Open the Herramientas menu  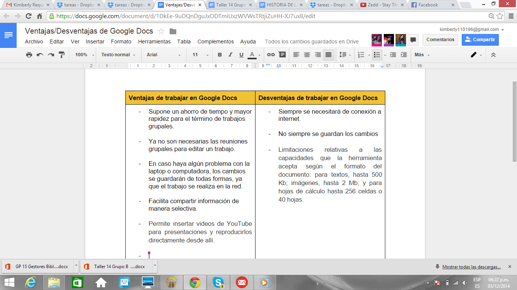[x=154, y=42]
